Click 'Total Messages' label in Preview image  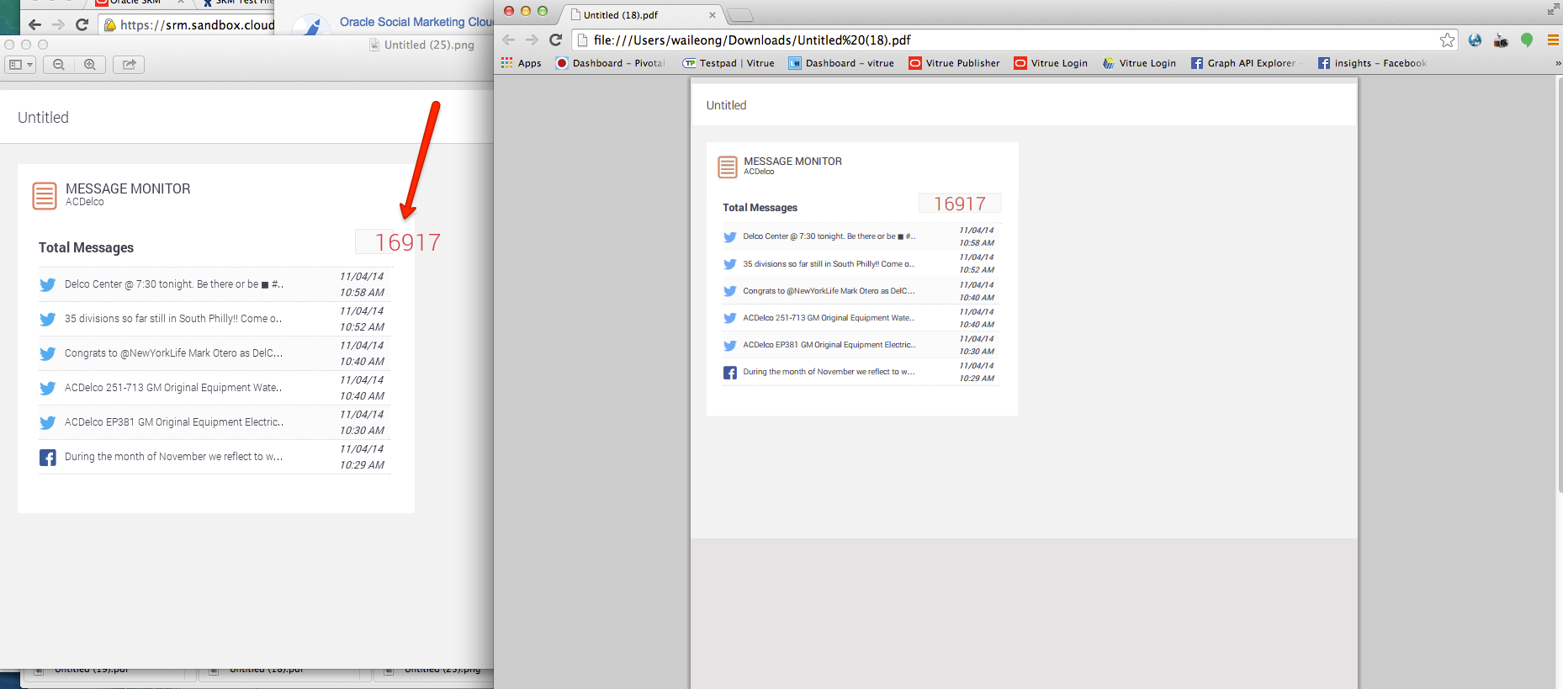86,247
